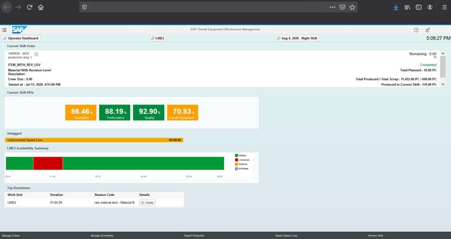Click the blue legend swatch

point(236,169)
